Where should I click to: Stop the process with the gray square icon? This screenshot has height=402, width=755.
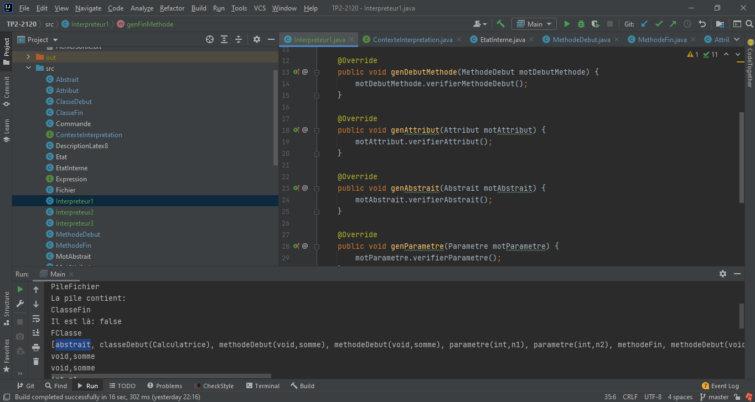(x=609, y=24)
